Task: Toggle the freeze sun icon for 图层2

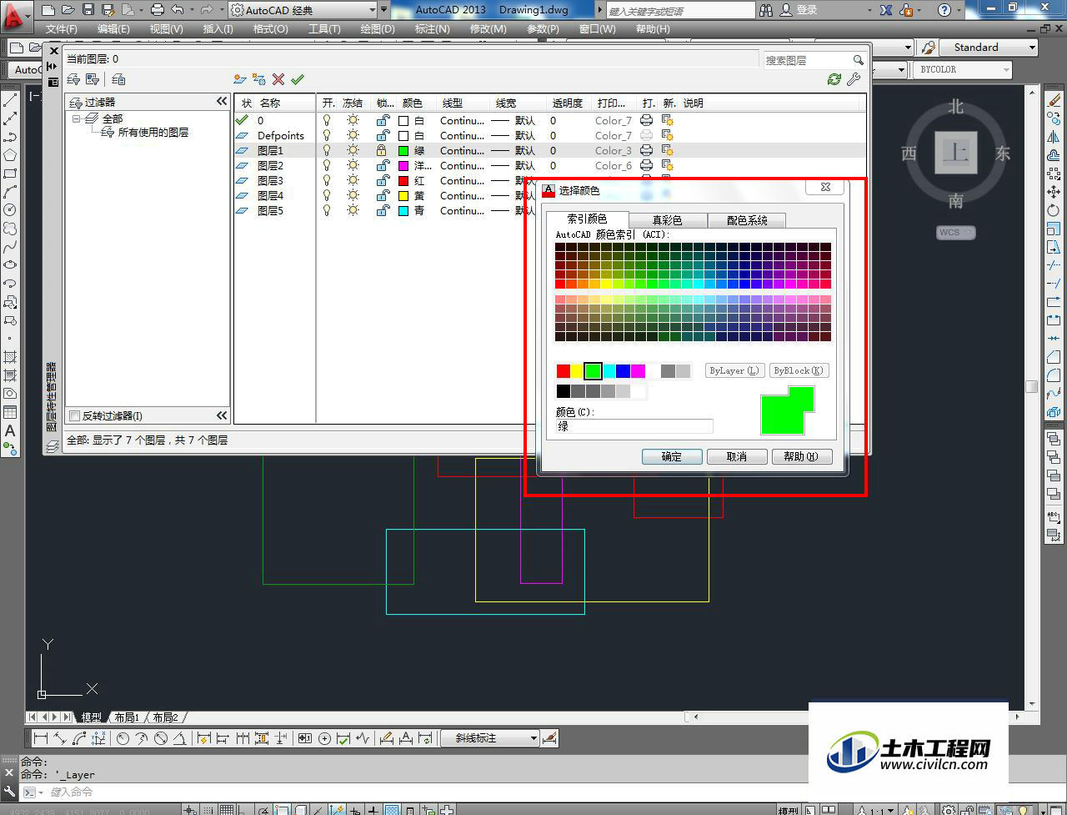Action: click(x=353, y=166)
